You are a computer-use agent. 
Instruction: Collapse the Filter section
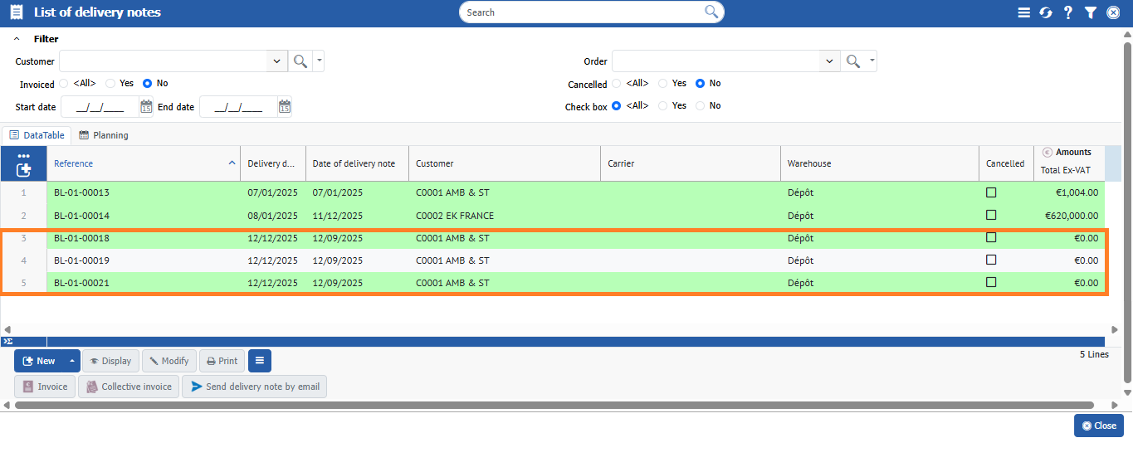coord(17,39)
